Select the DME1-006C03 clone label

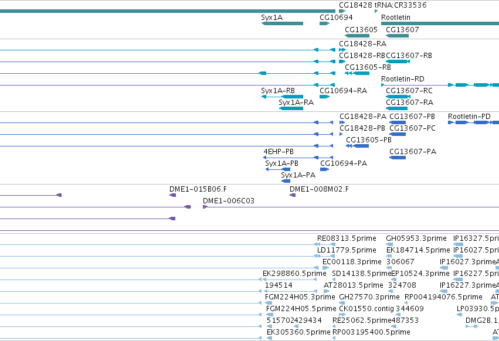229,201
